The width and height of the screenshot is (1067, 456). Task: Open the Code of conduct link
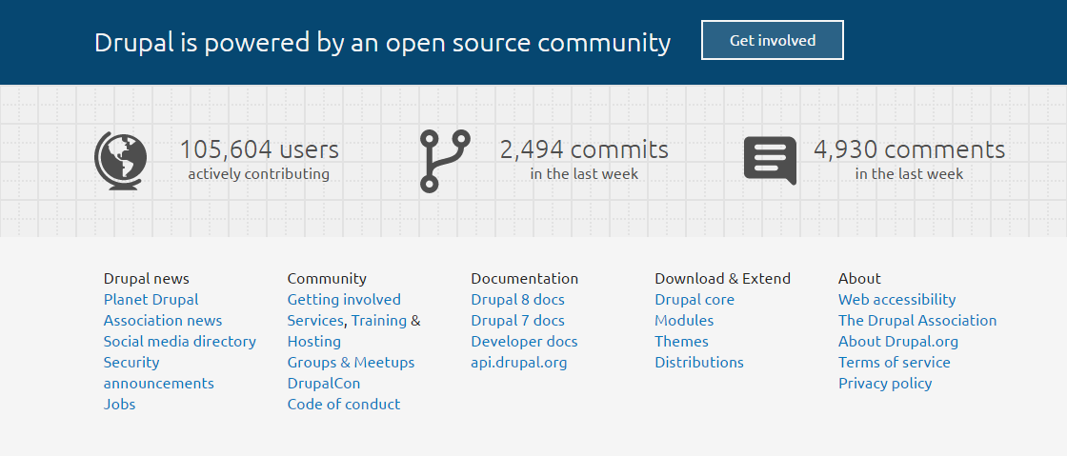[x=344, y=405]
